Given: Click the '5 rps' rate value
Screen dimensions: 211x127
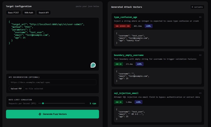Looking at the screenshot, I should coord(93,103).
